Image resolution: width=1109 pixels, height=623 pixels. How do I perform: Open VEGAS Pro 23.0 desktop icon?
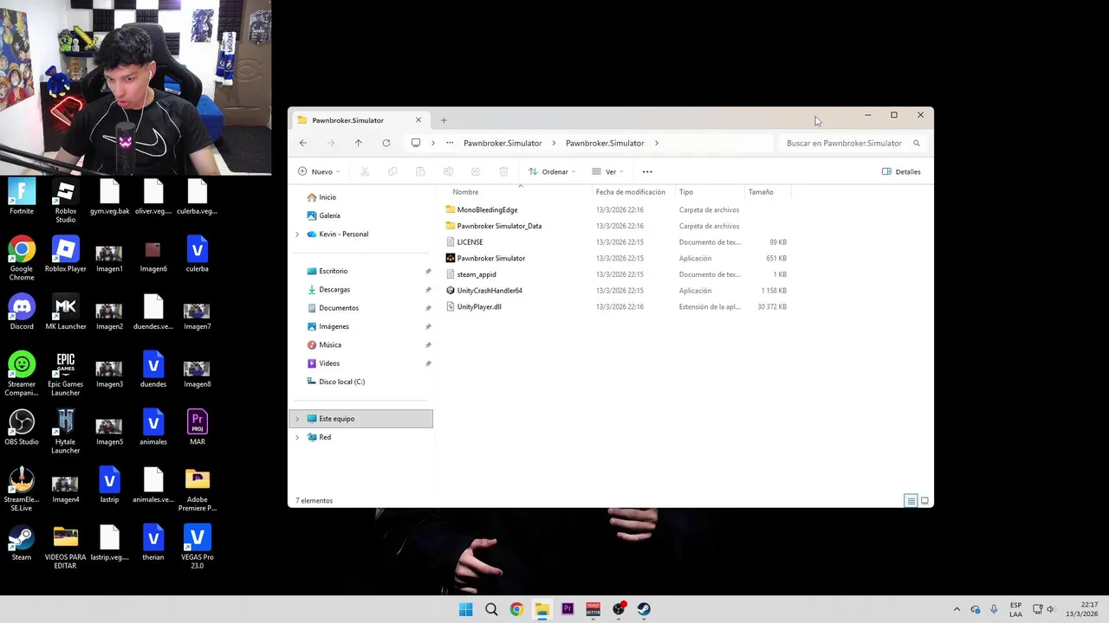click(198, 547)
